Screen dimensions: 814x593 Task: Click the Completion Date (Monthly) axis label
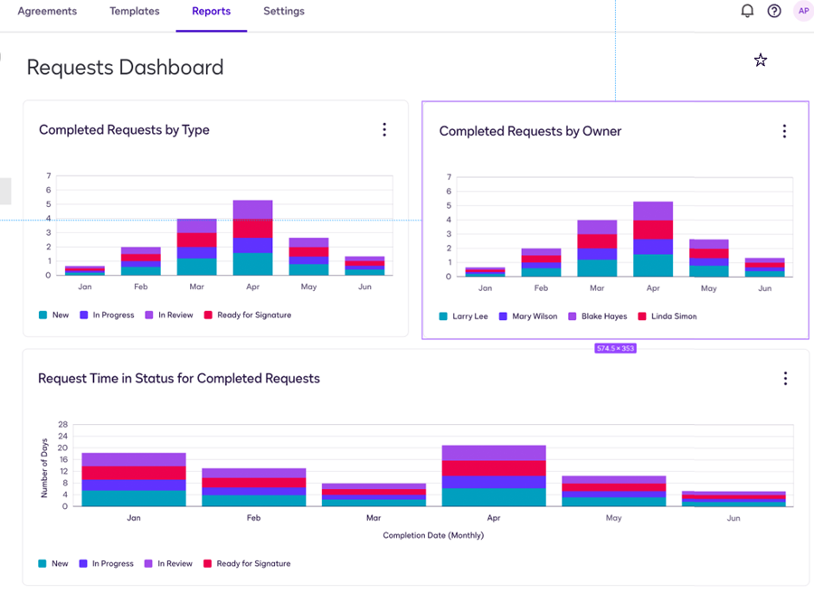[433, 535]
